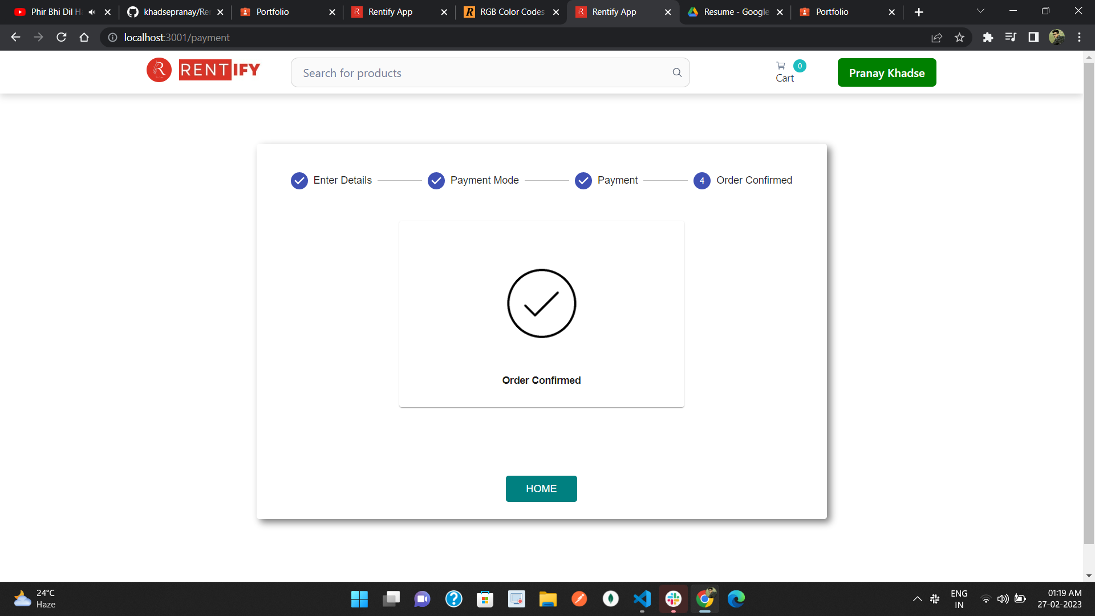Viewport: 1095px width, 616px height.
Task: Open the Chrome three-dot menu
Action: [x=1079, y=38]
